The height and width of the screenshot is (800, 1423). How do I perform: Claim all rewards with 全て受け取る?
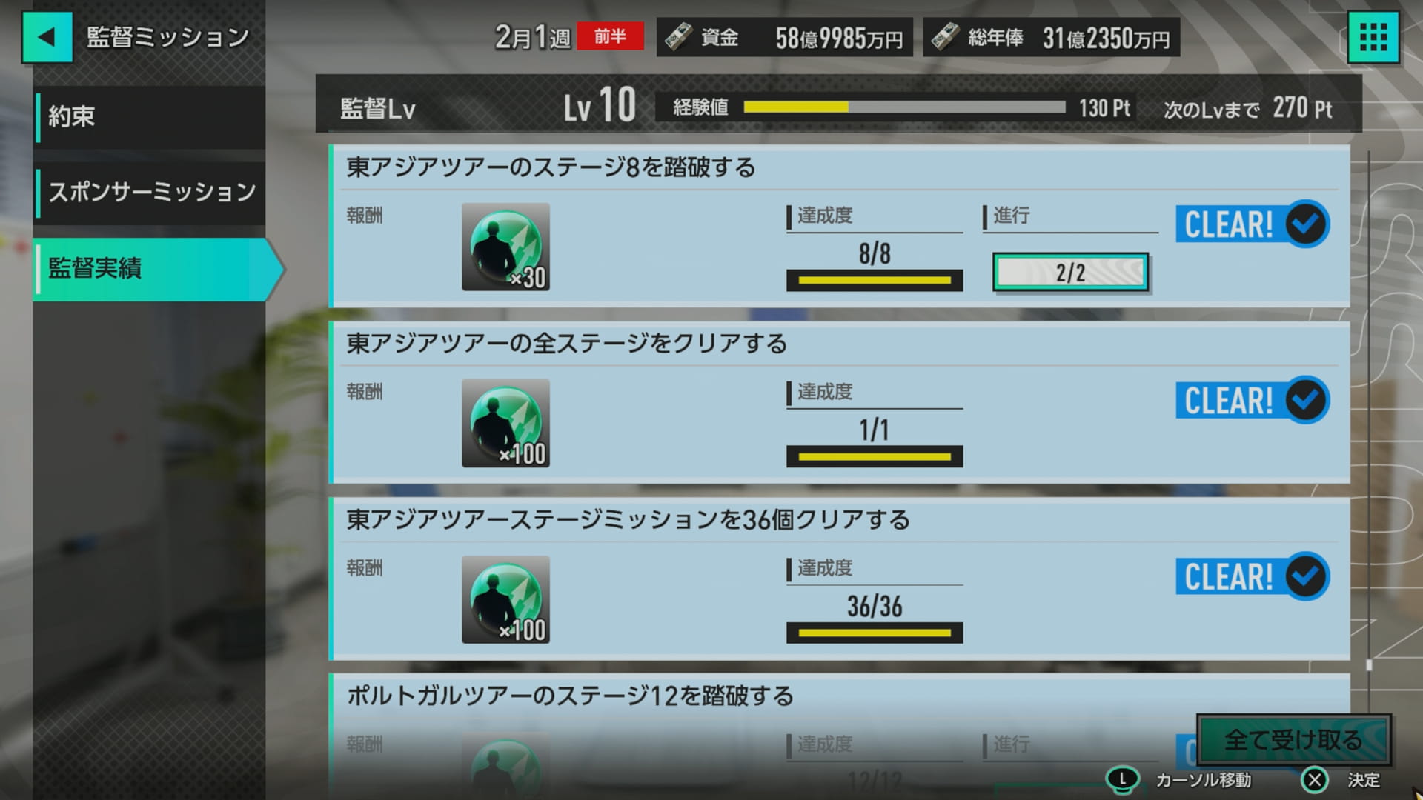click(x=1293, y=739)
